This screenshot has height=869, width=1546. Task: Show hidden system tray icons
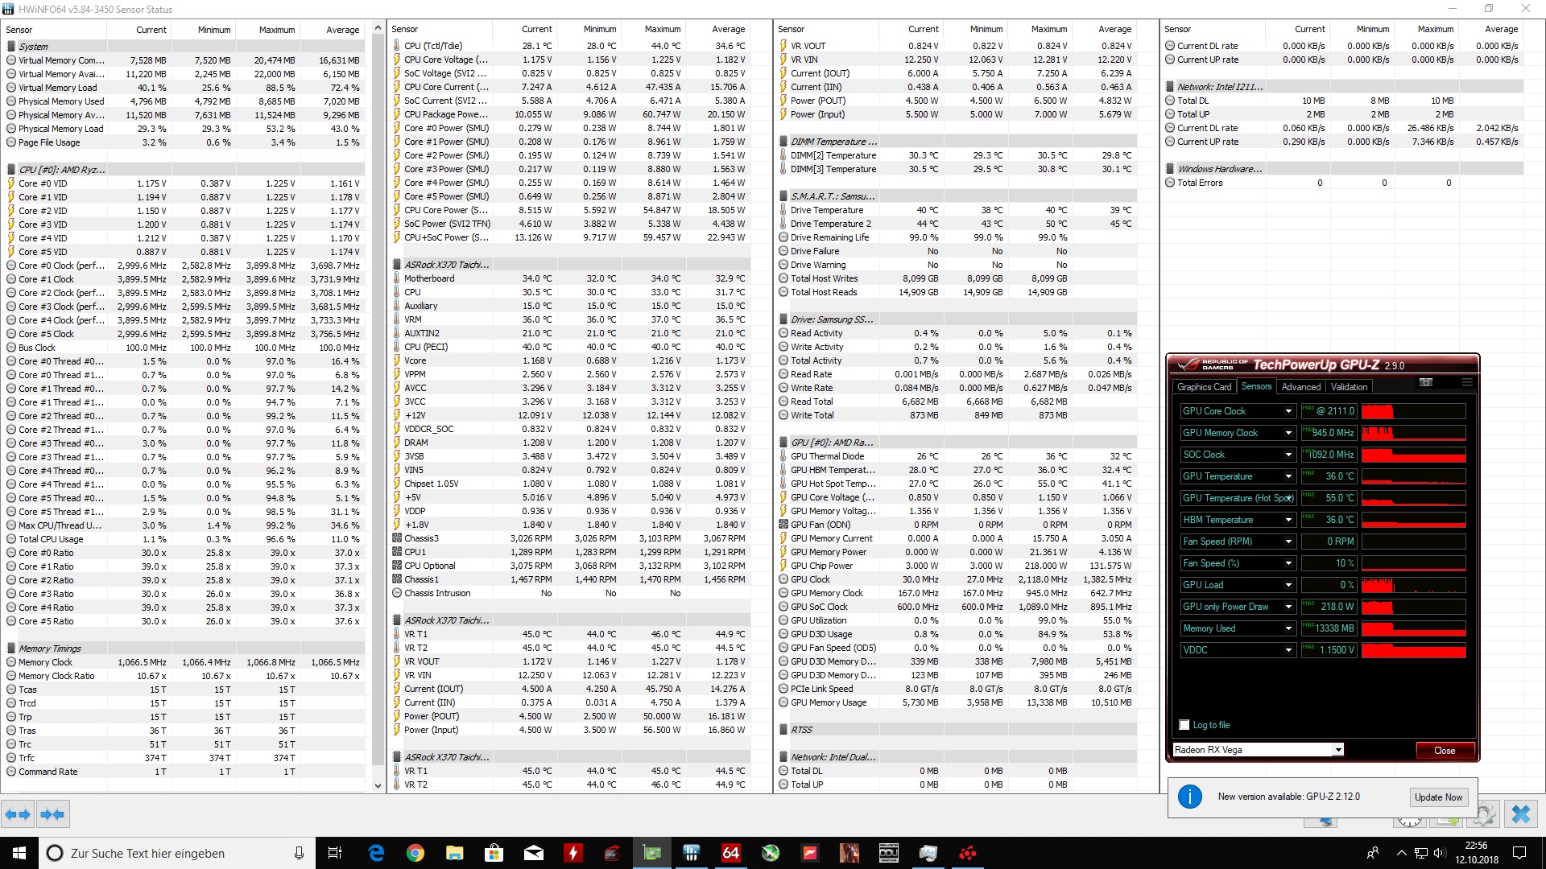pyautogui.click(x=1401, y=853)
